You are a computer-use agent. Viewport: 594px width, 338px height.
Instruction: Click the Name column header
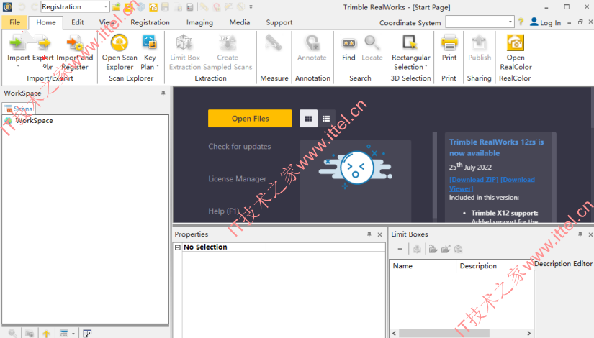423,266
